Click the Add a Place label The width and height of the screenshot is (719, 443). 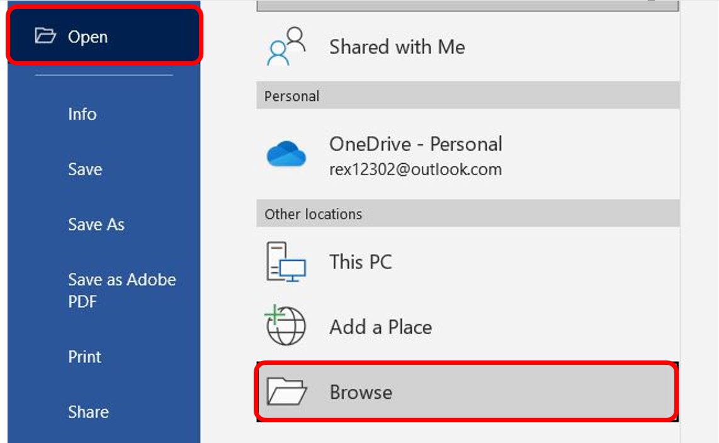(380, 327)
